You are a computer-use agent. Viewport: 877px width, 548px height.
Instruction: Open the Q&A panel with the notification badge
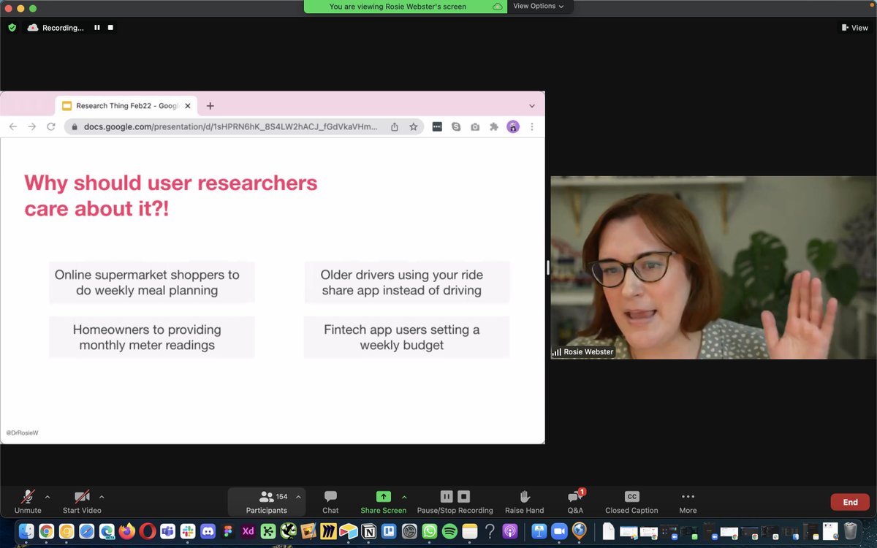[575, 501]
